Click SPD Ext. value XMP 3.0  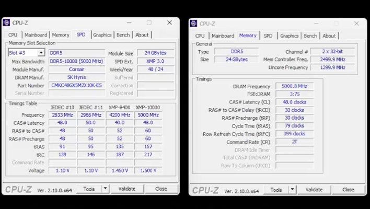[156, 61]
